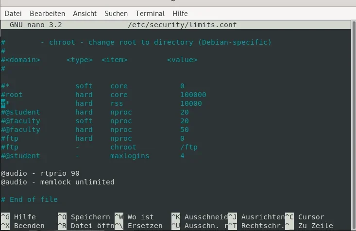Open the Datei menu
Screen dimensions: 356x231
(13, 14)
